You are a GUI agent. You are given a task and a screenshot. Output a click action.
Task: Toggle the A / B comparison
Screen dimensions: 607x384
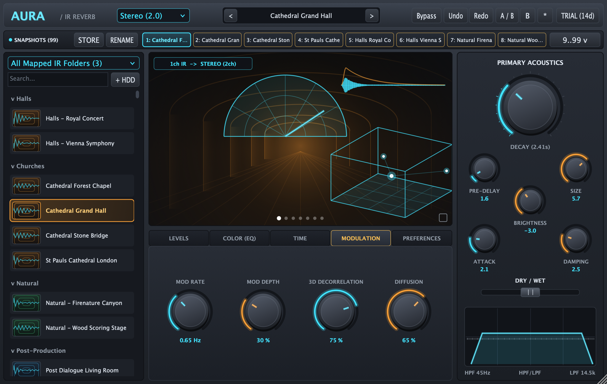[x=507, y=16]
